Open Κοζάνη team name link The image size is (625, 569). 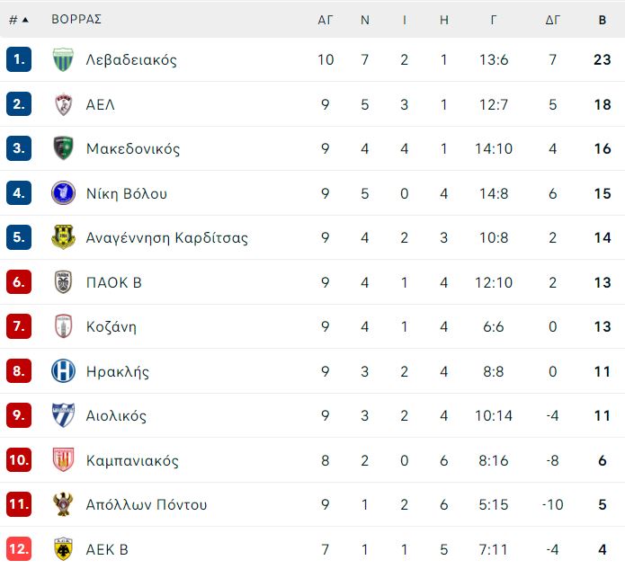112,326
